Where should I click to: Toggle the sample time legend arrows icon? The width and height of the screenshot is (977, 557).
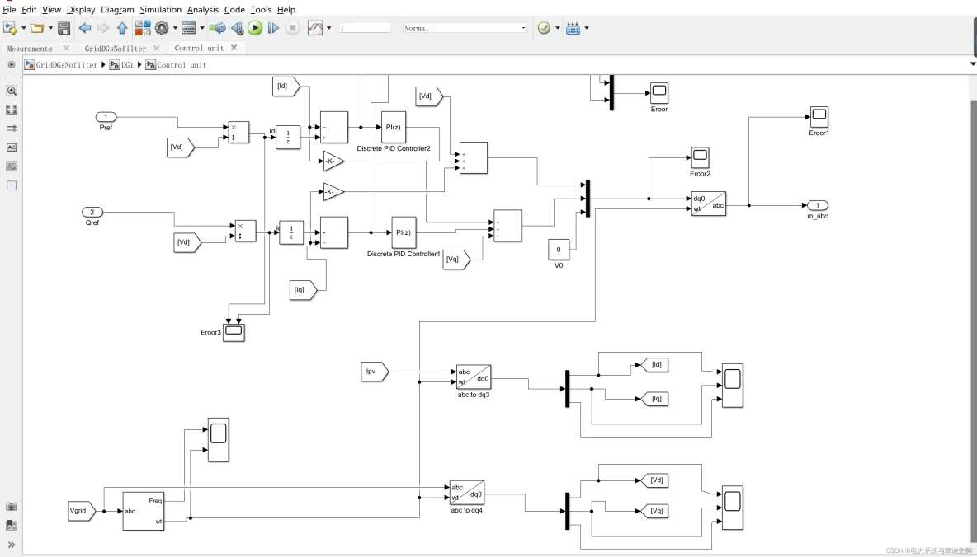[x=12, y=129]
